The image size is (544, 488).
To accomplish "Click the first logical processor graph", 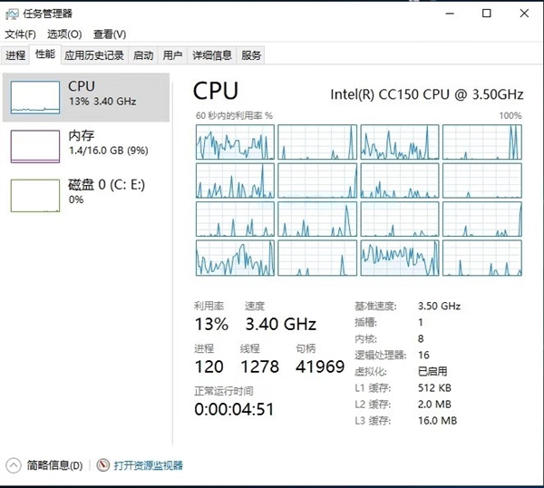I will (234, 142).
